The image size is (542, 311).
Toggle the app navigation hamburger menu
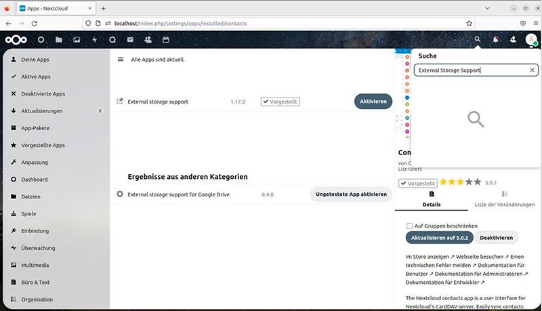point(121,60)
